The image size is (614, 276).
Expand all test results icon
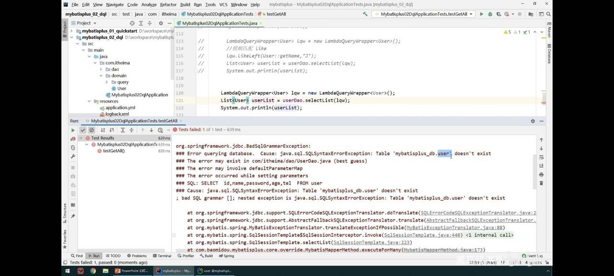point(123,130)
